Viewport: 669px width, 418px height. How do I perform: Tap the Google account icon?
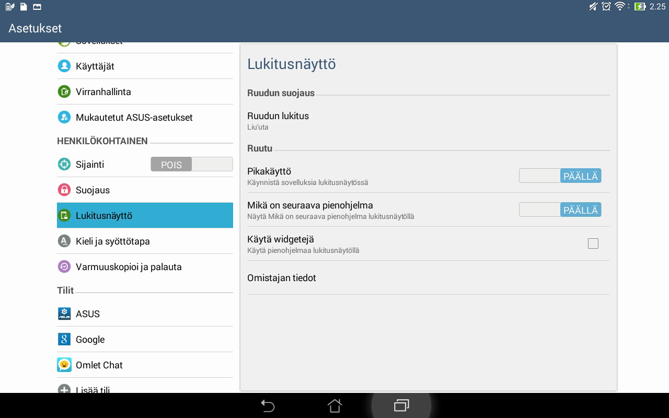[64, 339]
